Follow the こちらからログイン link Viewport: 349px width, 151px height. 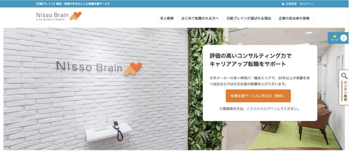pos(262,109)
